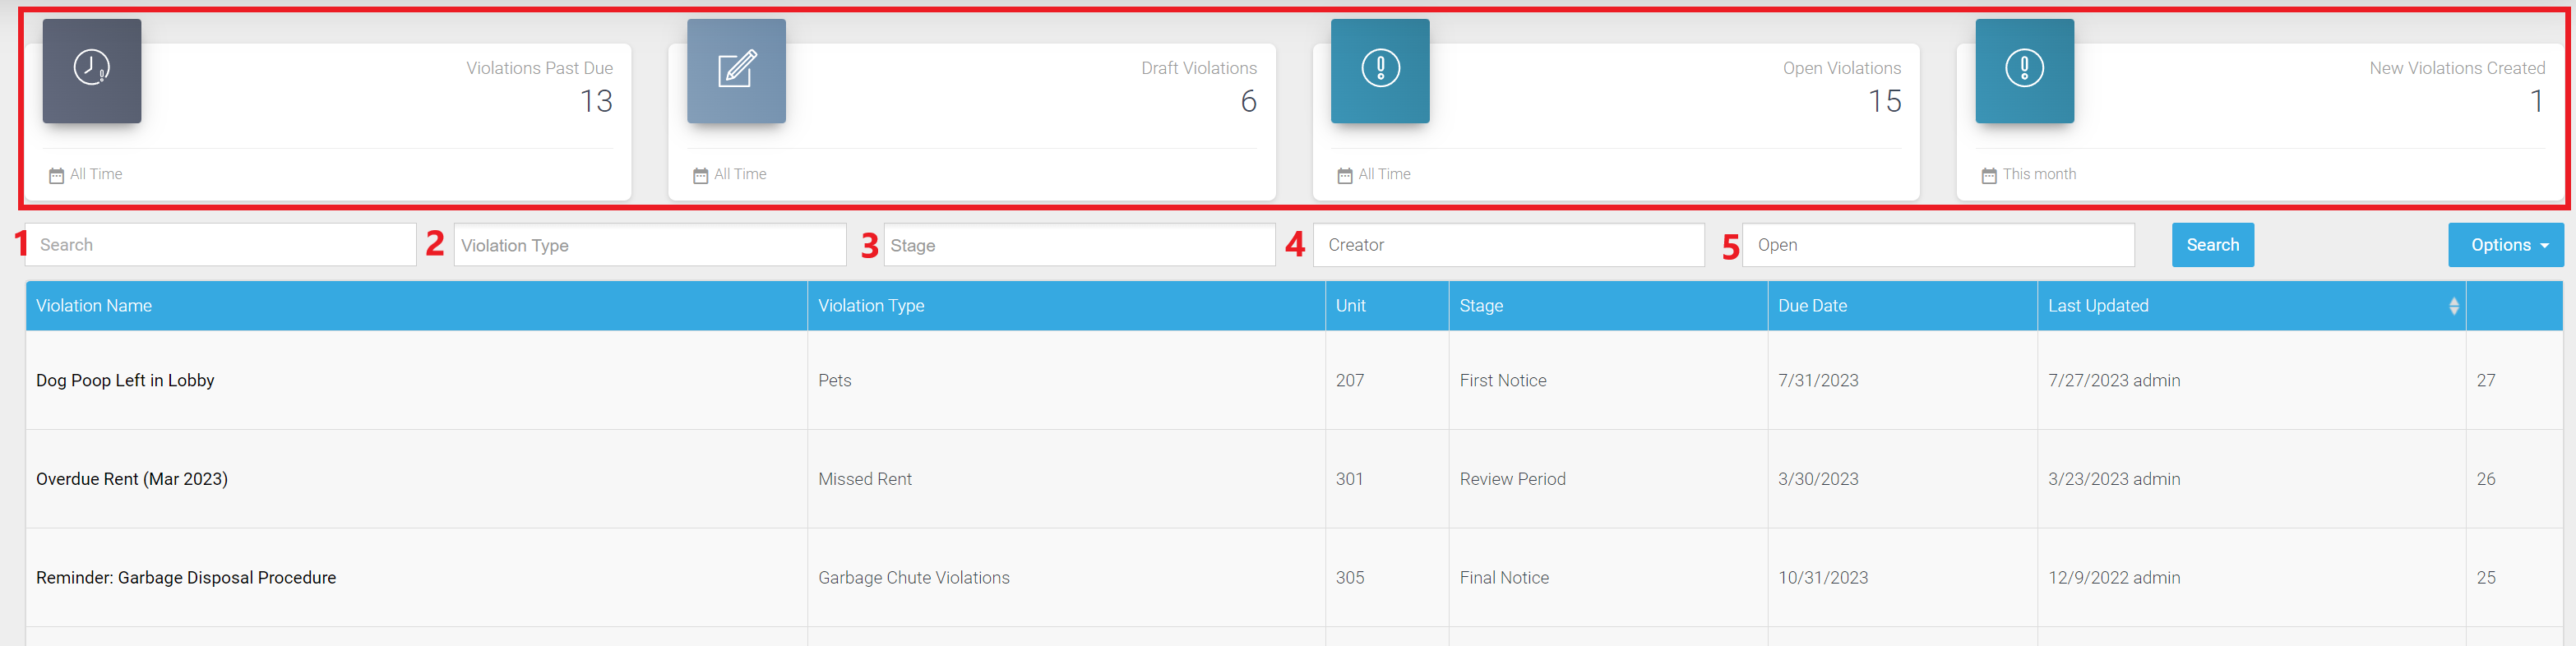Open the Violation Type filter dropdown
The image size is (2576, 646).
pos(649,246)
